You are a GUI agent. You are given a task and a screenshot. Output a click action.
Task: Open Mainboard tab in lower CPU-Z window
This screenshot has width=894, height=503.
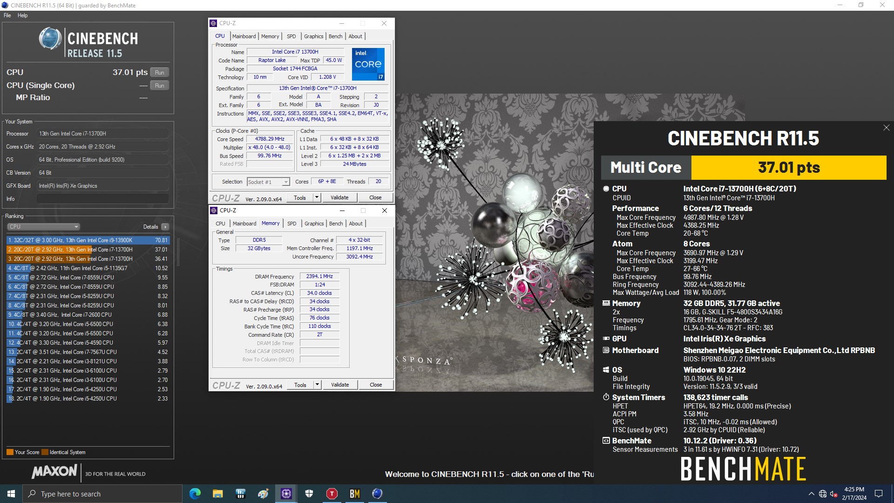tap(244, 224)
